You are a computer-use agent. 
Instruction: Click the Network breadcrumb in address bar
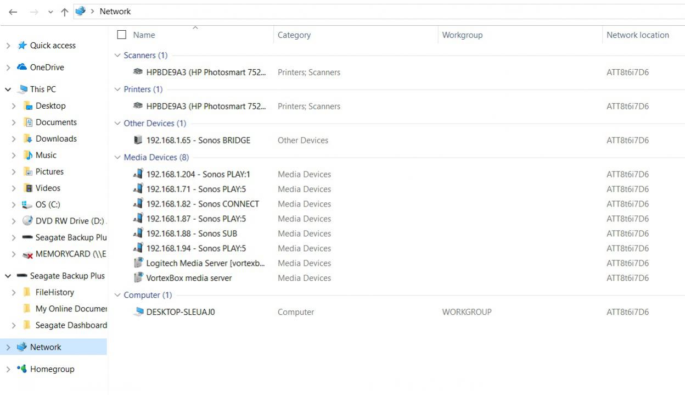click(x=115, y=11)
